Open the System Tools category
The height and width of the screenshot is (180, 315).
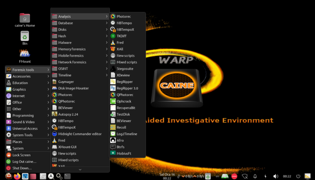coord(28,135)
